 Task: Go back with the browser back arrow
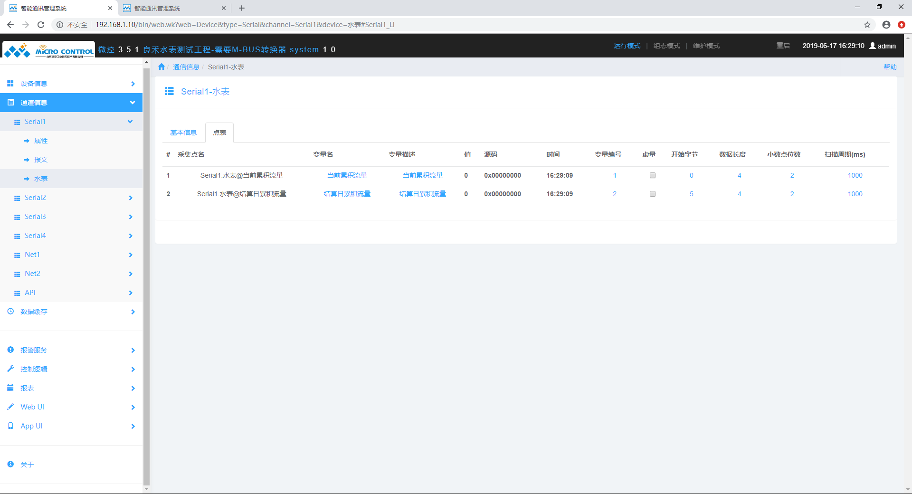pos(10,25)
